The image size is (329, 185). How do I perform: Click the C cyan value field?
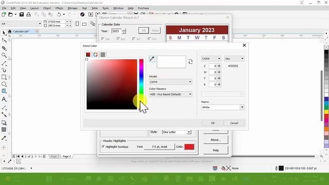pyautogui.click(x=213, y=66)
